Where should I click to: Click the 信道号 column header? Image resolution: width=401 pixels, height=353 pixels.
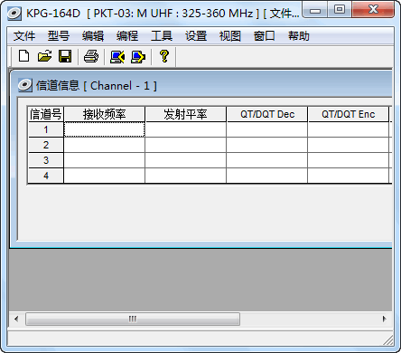click(46, 114)
